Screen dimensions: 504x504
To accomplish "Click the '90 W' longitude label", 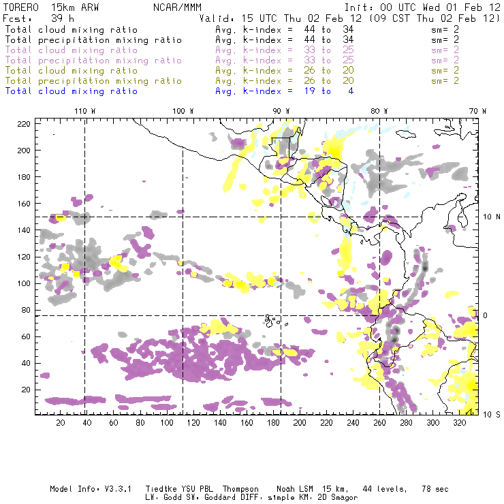I will (281, 111).
